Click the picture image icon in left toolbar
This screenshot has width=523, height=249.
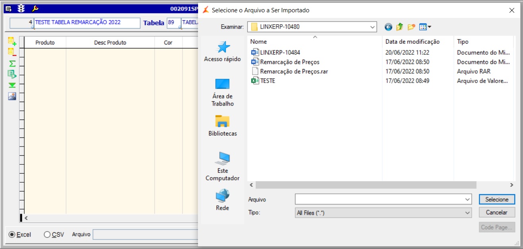pos(12,96)
